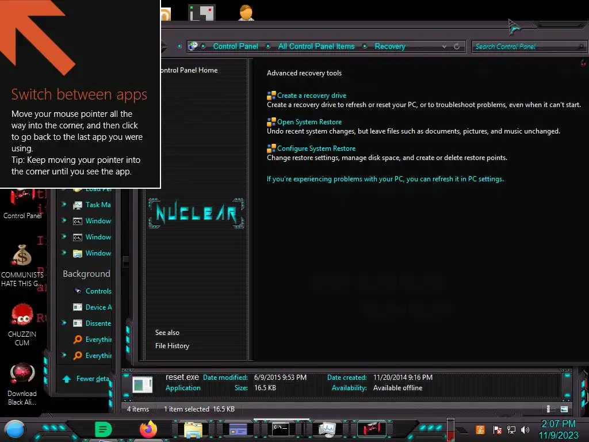Open System Restore link
Screen dimensions: 589x442
[309, 122]
